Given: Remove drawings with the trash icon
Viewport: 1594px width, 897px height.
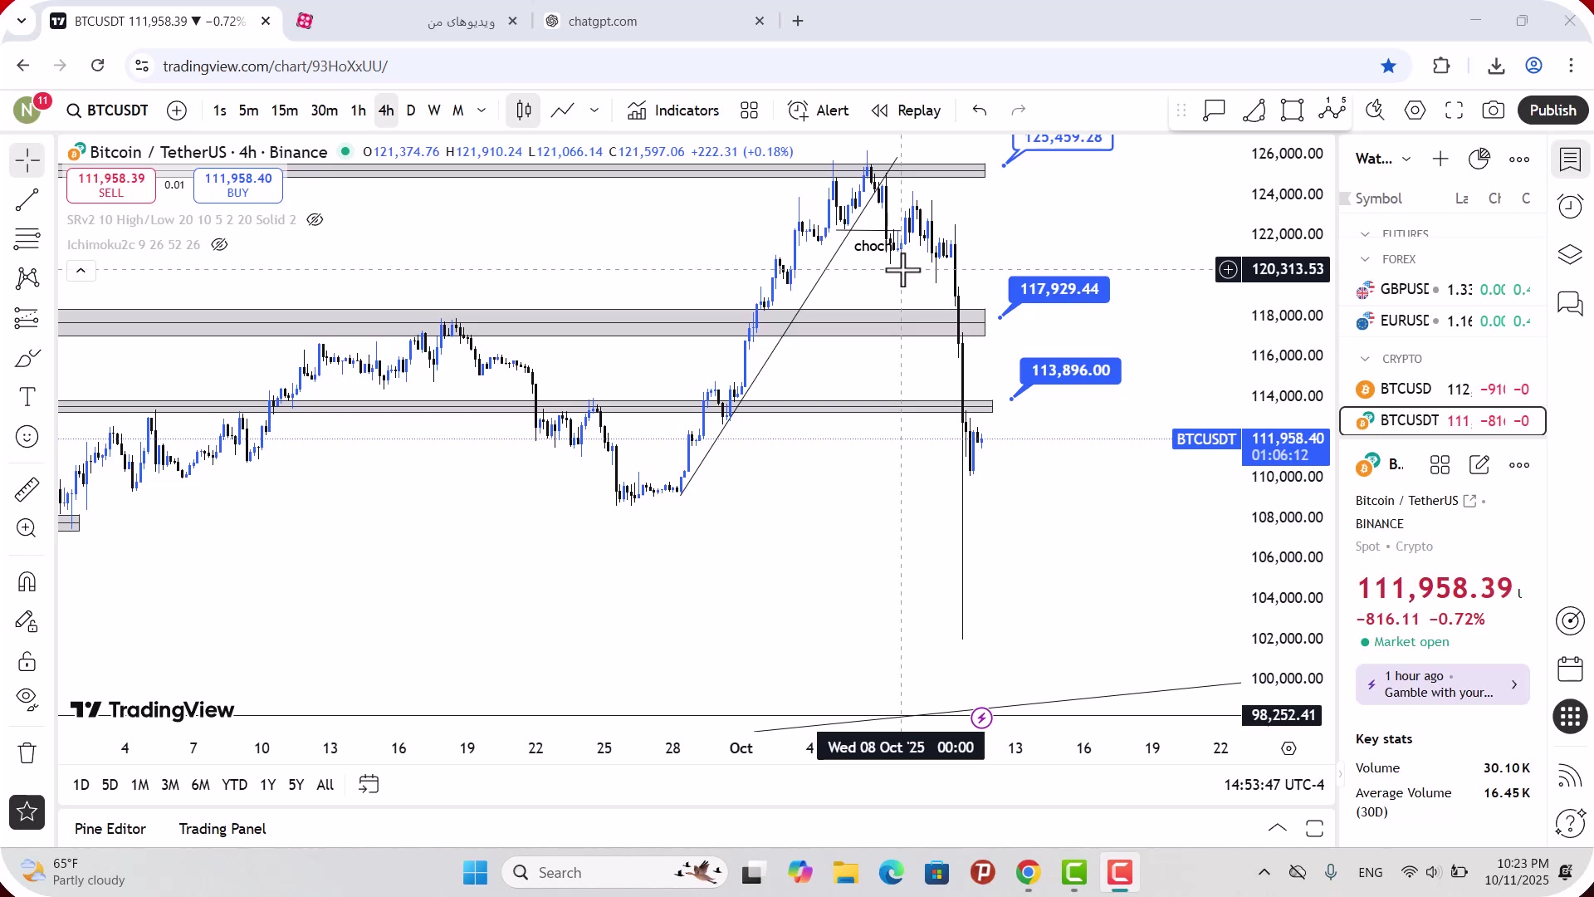Looking at the screenshot, I should click(27, 753).
